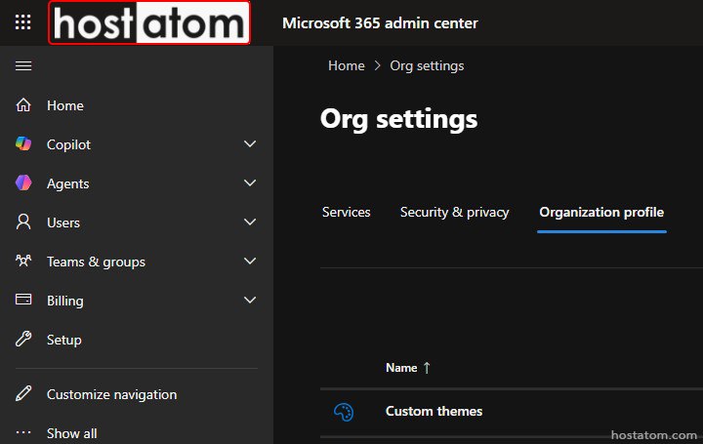Click the hostatom logo
Viewport: 703px width, 444px height.
coord(149,22)
